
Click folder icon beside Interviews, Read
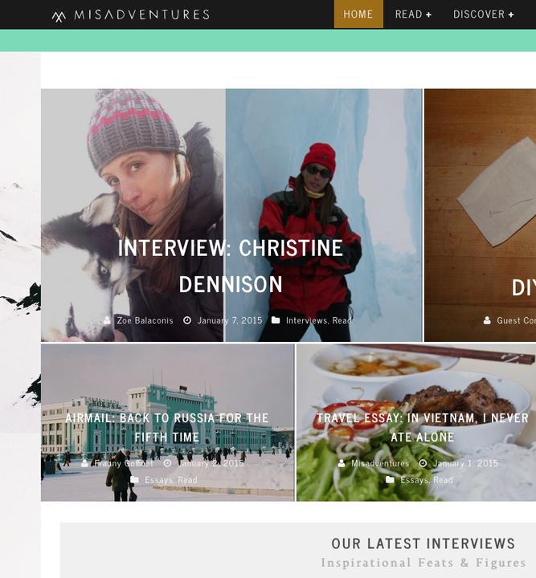pos(276,320)
